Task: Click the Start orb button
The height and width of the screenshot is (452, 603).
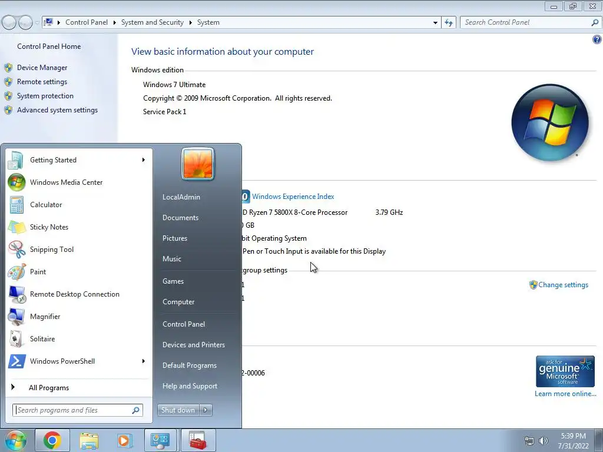Action: click(15, 440)
